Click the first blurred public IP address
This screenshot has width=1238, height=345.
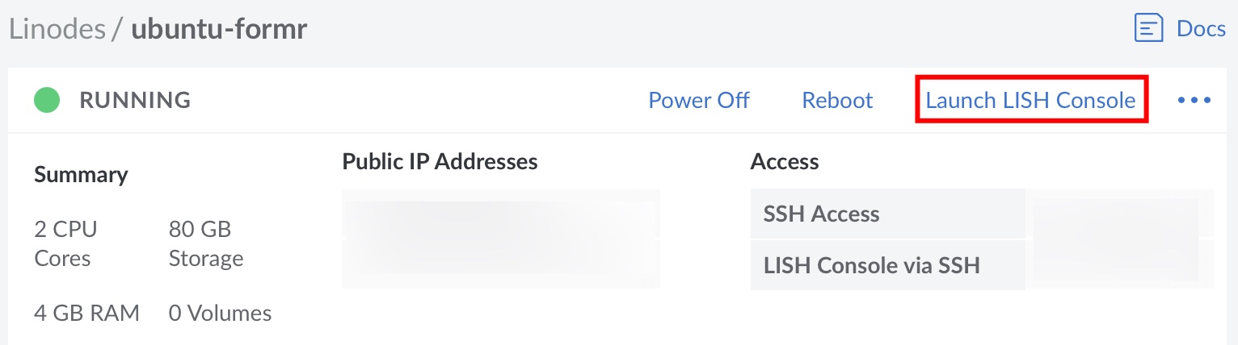coord(501,214)
